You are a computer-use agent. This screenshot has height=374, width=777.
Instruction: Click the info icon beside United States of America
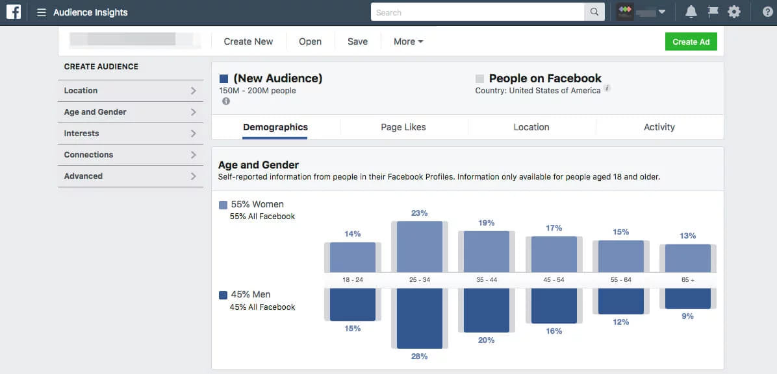pyautogui.click(x=607, y=88)
